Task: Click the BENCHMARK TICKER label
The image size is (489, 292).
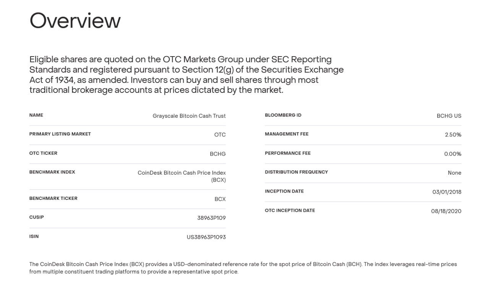Action: click(x=53, y=198)
